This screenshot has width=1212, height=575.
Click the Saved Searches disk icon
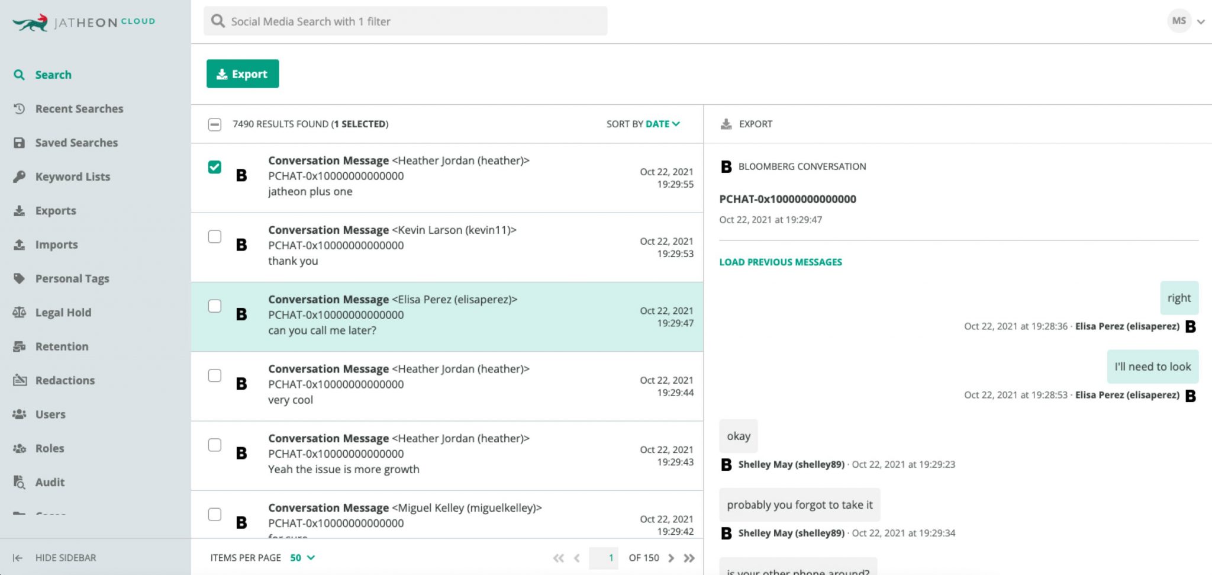19,143
